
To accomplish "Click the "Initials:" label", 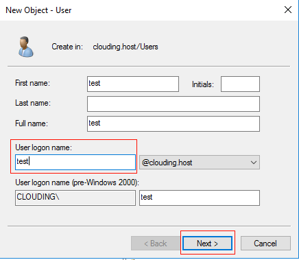I will (203, 84).
